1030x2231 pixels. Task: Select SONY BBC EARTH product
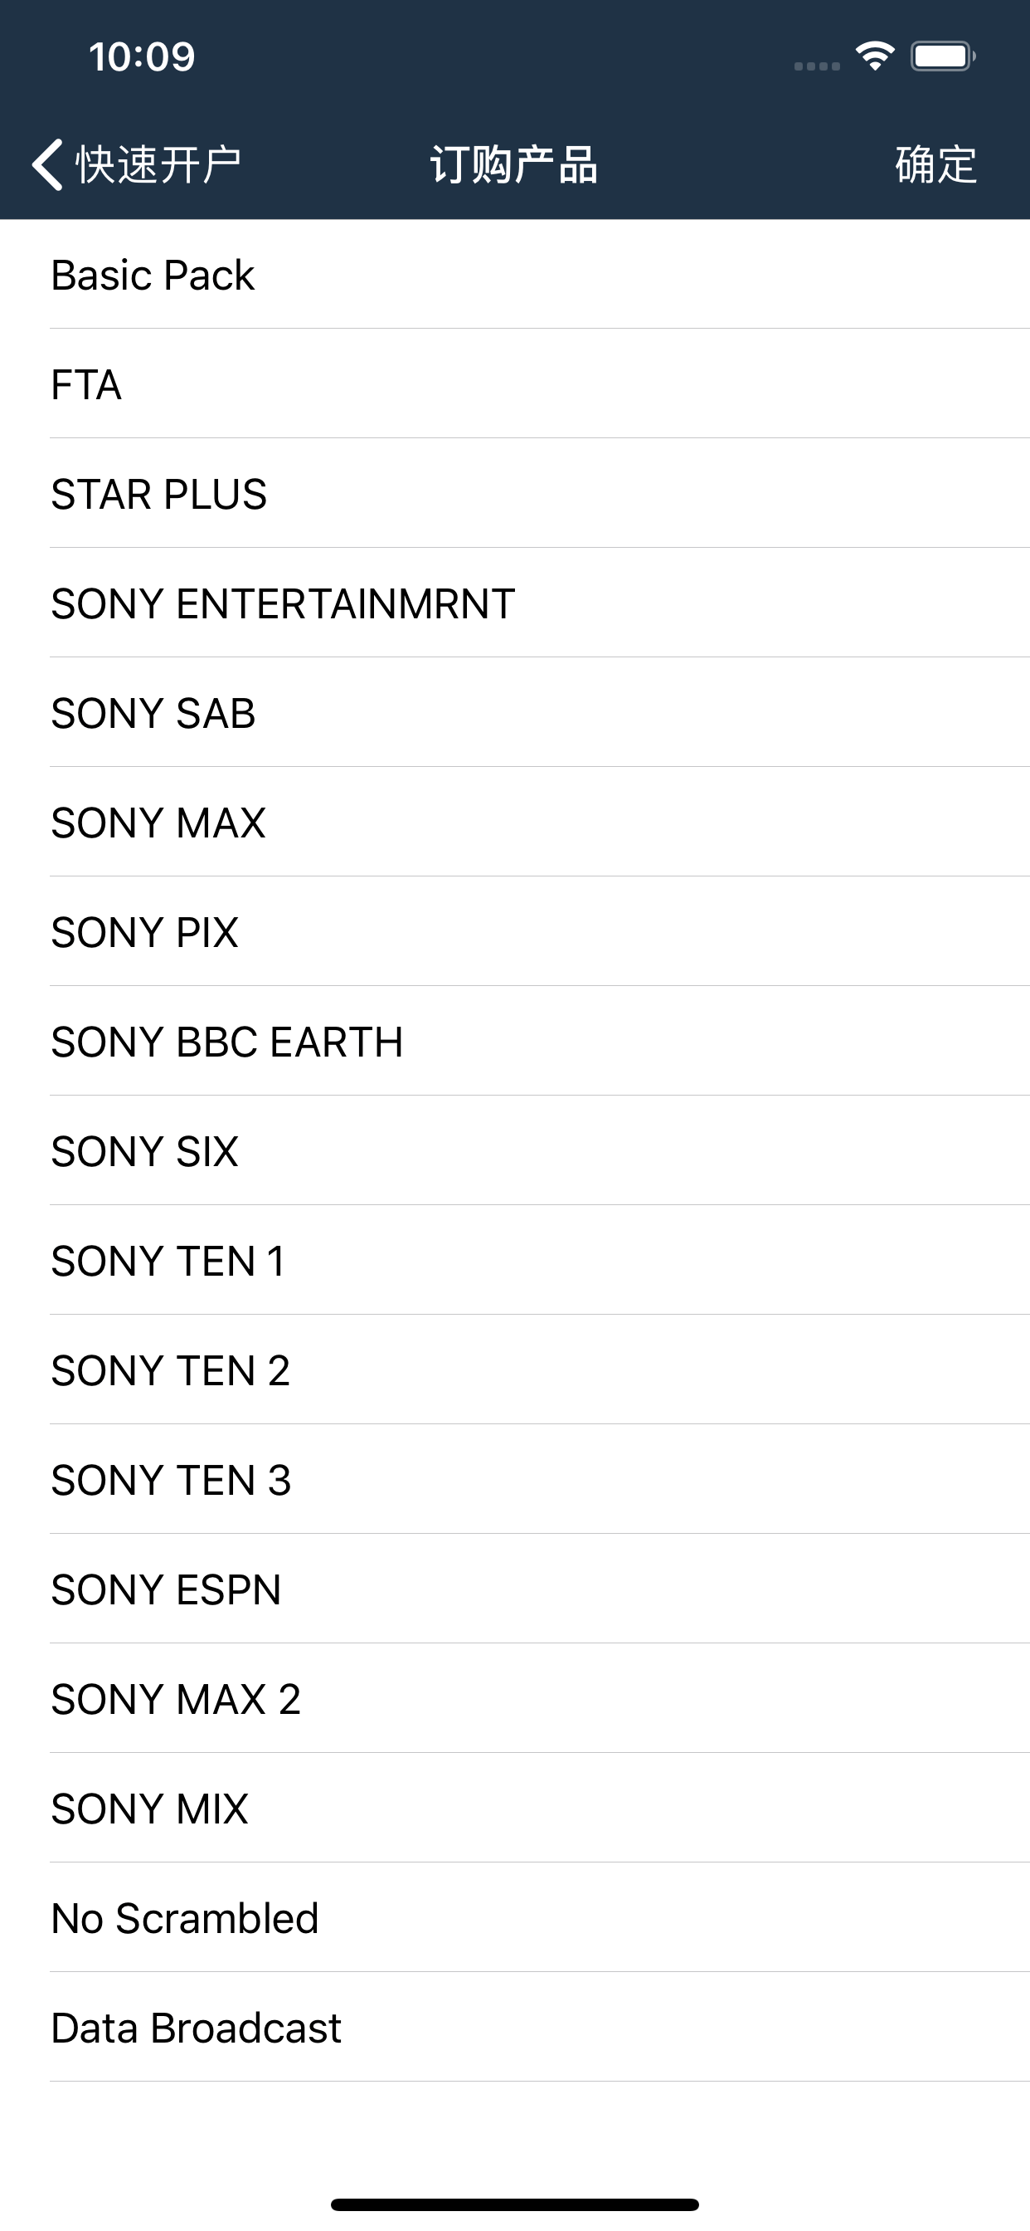pos(515,1041)
